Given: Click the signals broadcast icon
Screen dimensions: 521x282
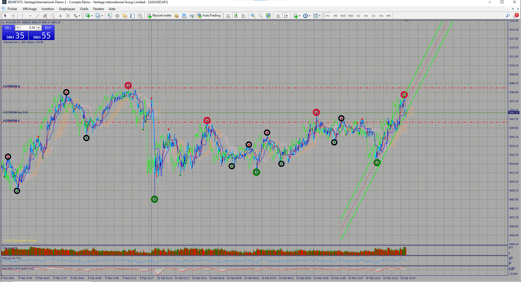Looking at the screenshot, I should 192,16.
